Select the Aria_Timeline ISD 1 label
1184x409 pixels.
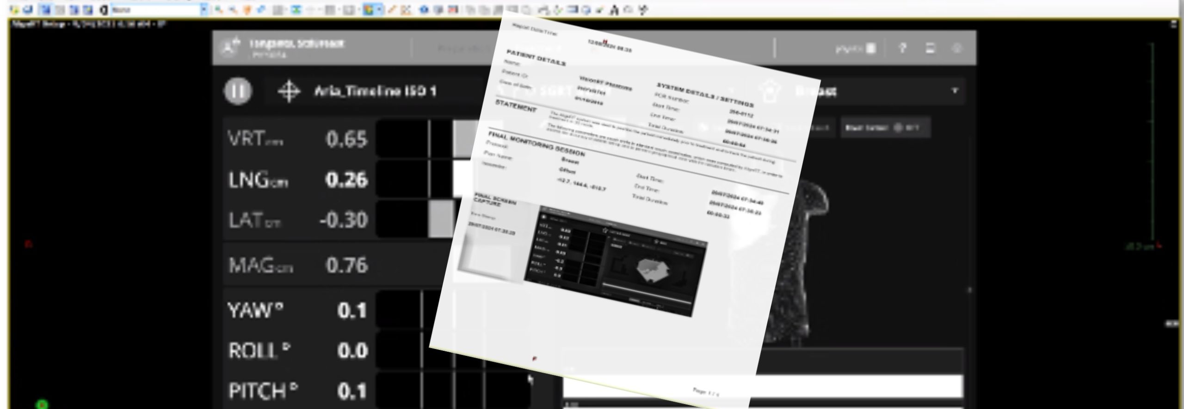point(375,91)
